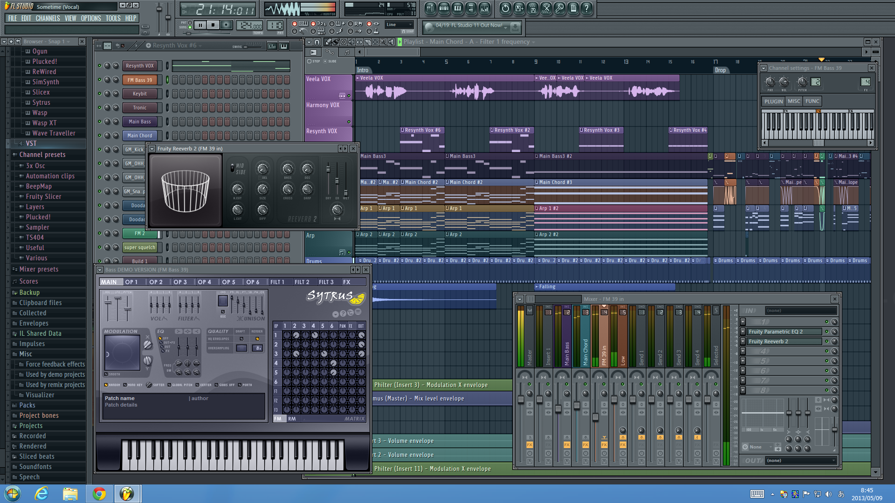Click the save new version button
Screen dimensions: 895x503
[x=519, y=8]
